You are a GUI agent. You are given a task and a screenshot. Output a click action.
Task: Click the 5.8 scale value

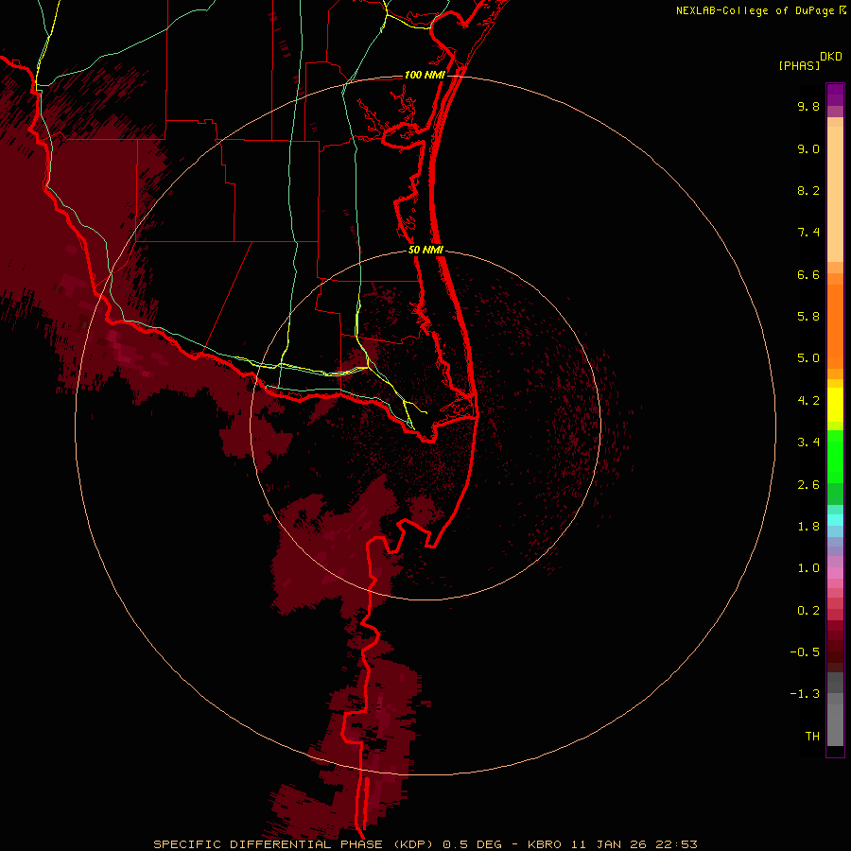[808, 316]
